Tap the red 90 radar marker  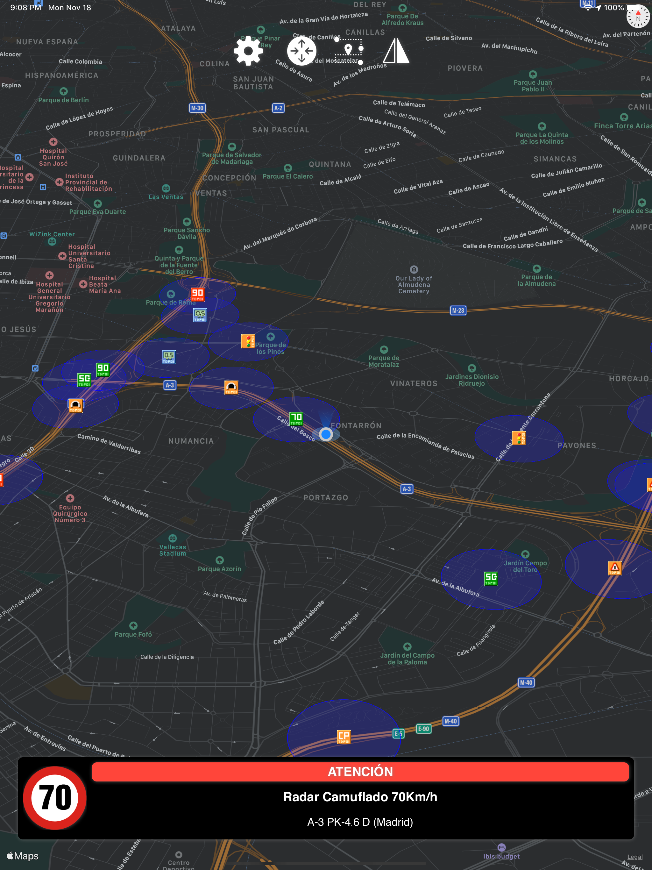(x=197, y=294)
